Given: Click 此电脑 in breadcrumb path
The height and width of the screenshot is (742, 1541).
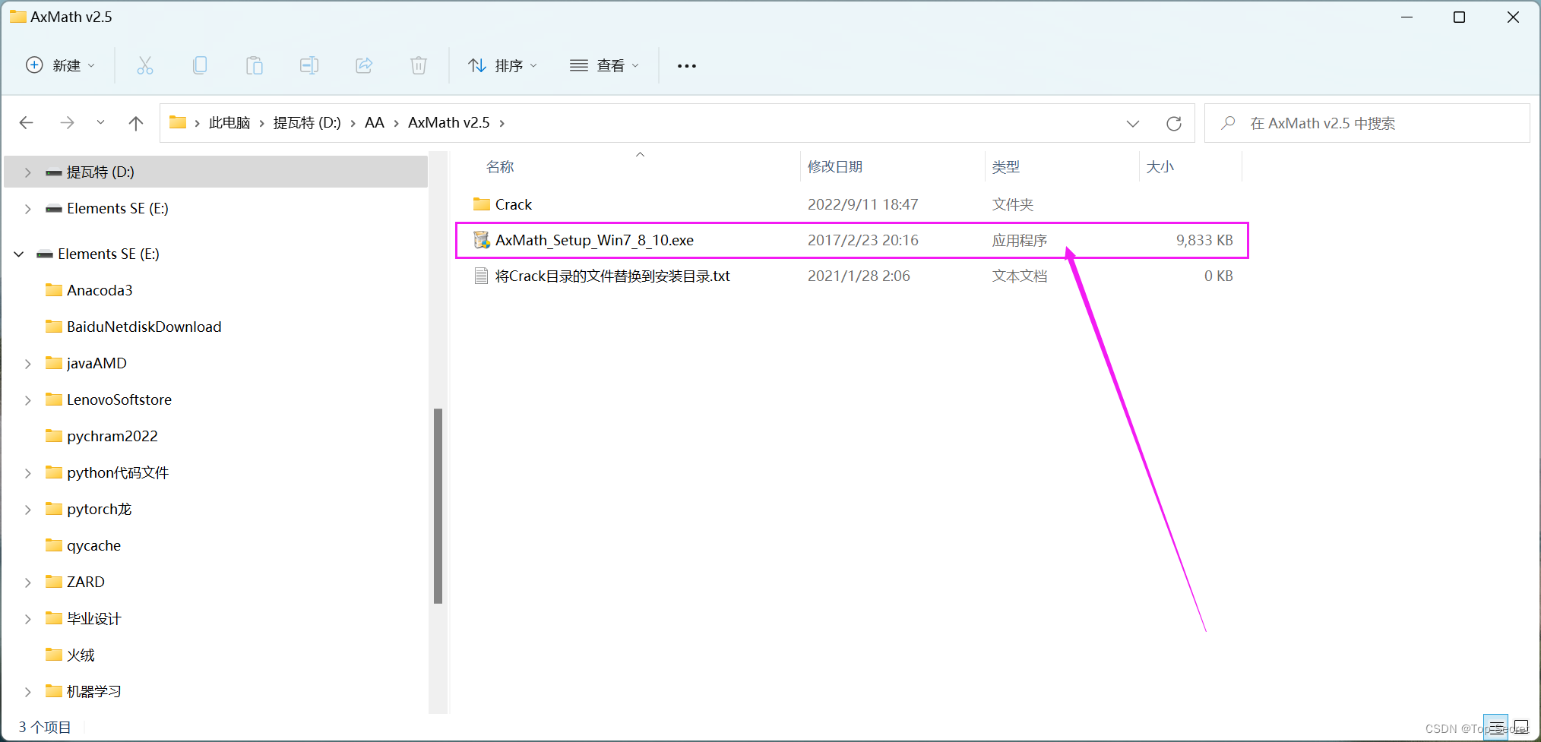Looking at the screenshot, I should coord(229,123).
